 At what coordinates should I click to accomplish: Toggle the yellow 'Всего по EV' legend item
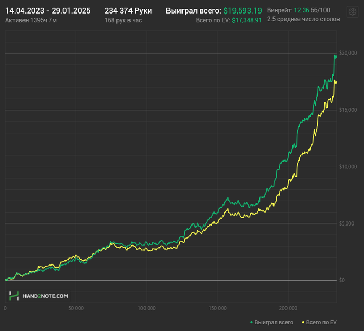[319, 322]
